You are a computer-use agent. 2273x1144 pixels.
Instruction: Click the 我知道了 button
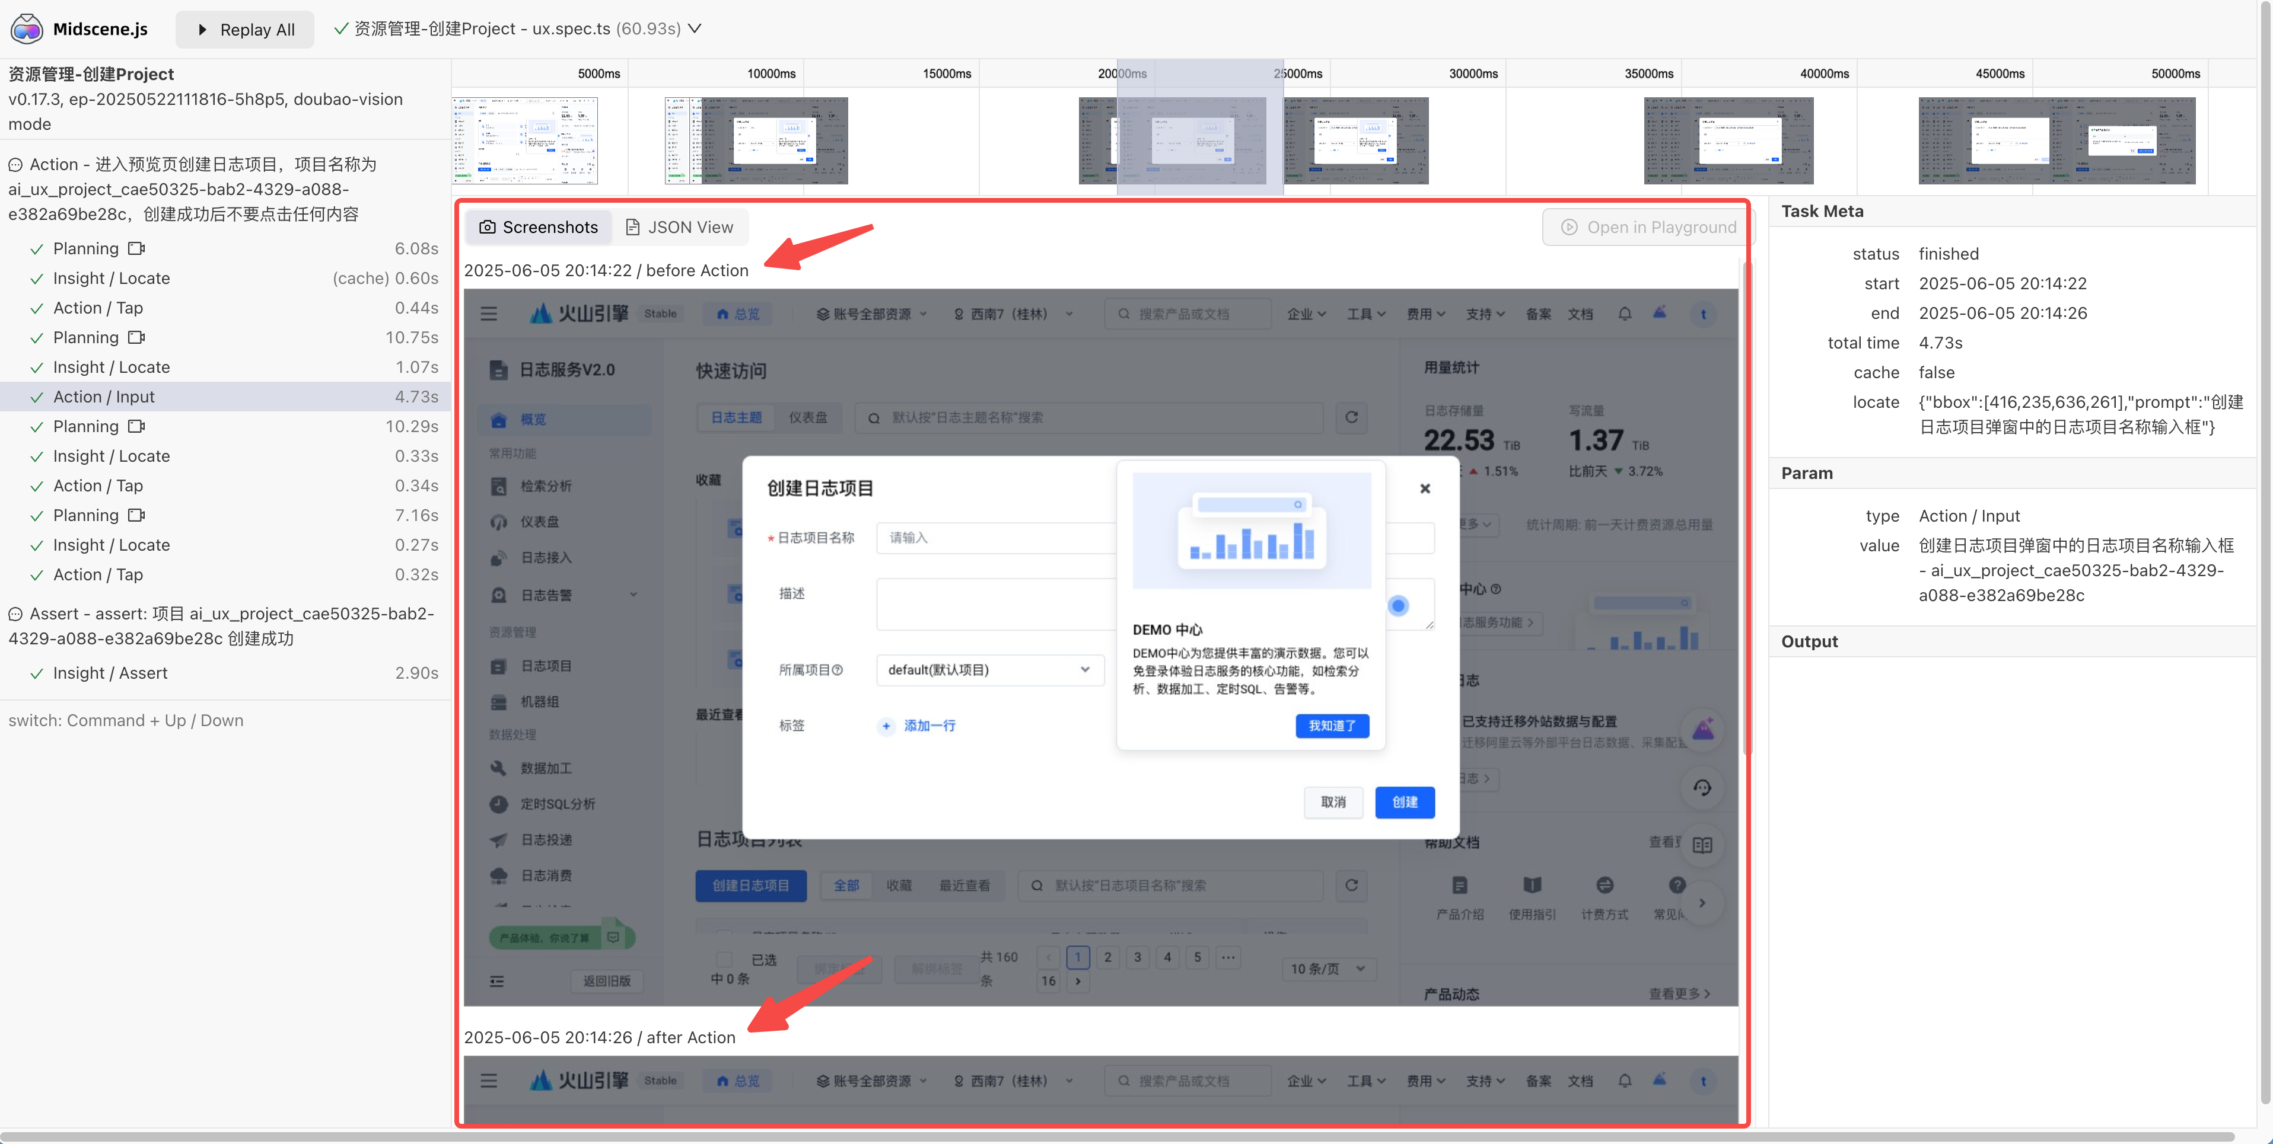[x=1332, y=725]
